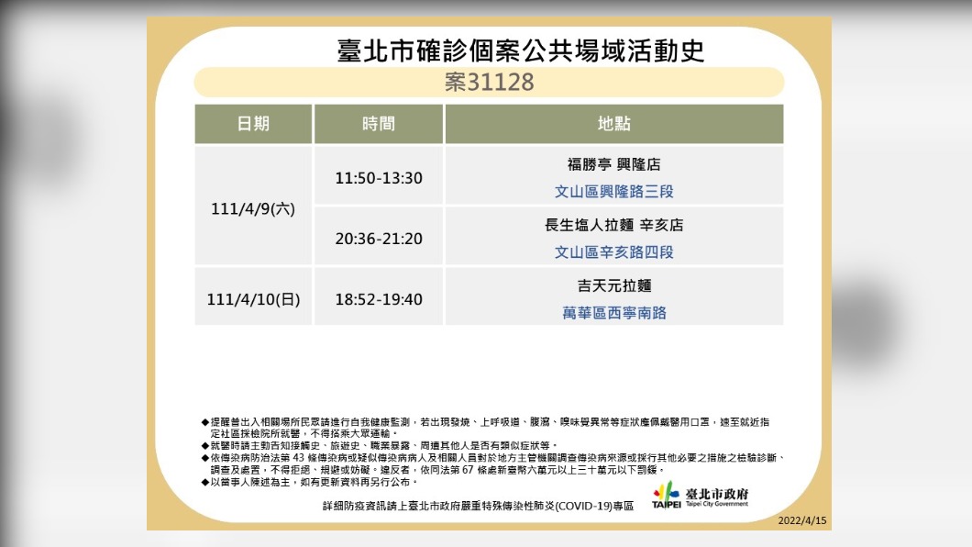Viewport: 972px width, 547px height.
Task: Select the case number 案31128 banner
Action: pyautogui.click(x=489, y=83)
